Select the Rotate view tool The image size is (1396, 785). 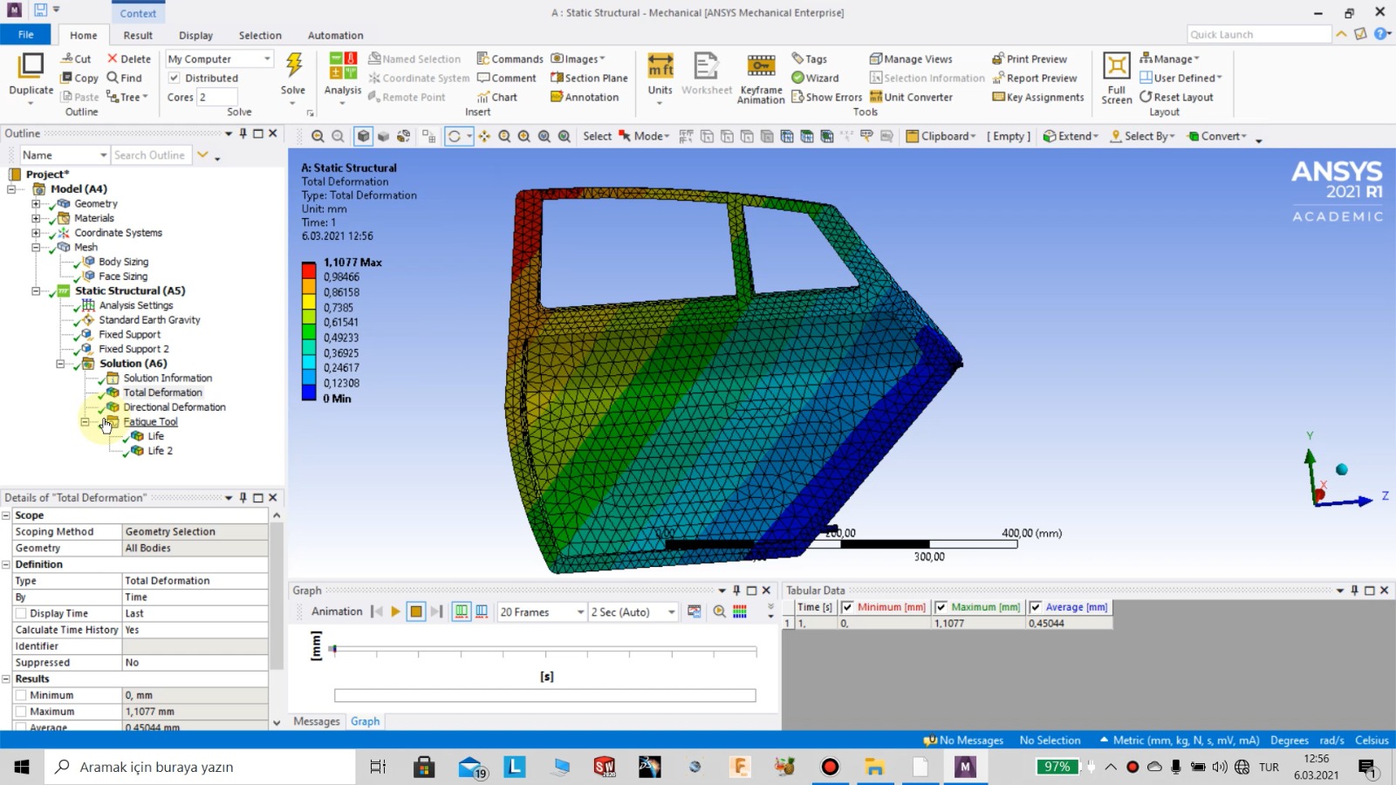pos(454,136)
